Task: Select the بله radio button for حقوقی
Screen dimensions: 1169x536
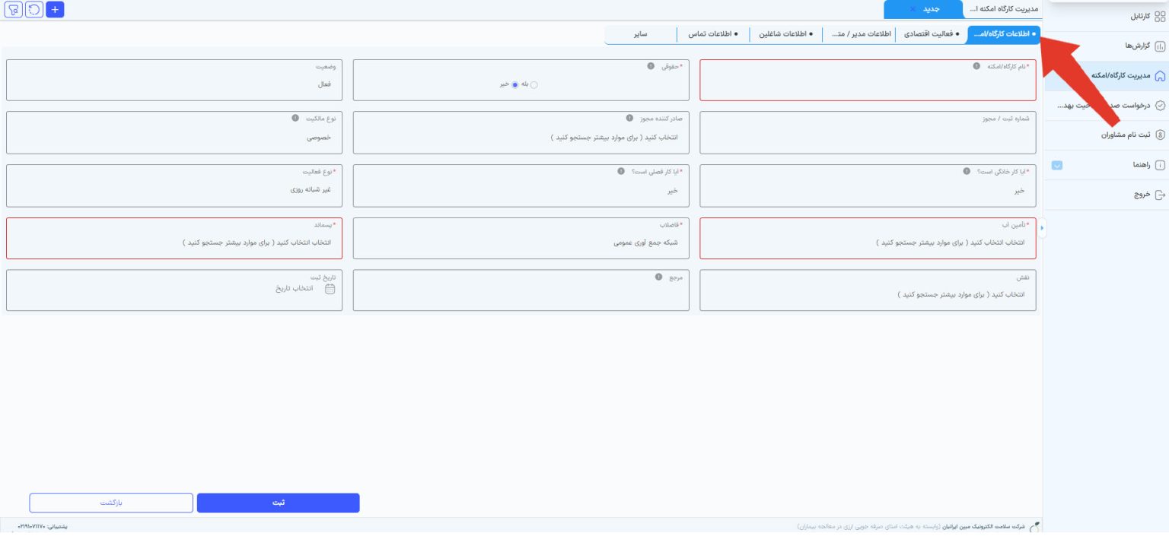Action: click(534, 84)
